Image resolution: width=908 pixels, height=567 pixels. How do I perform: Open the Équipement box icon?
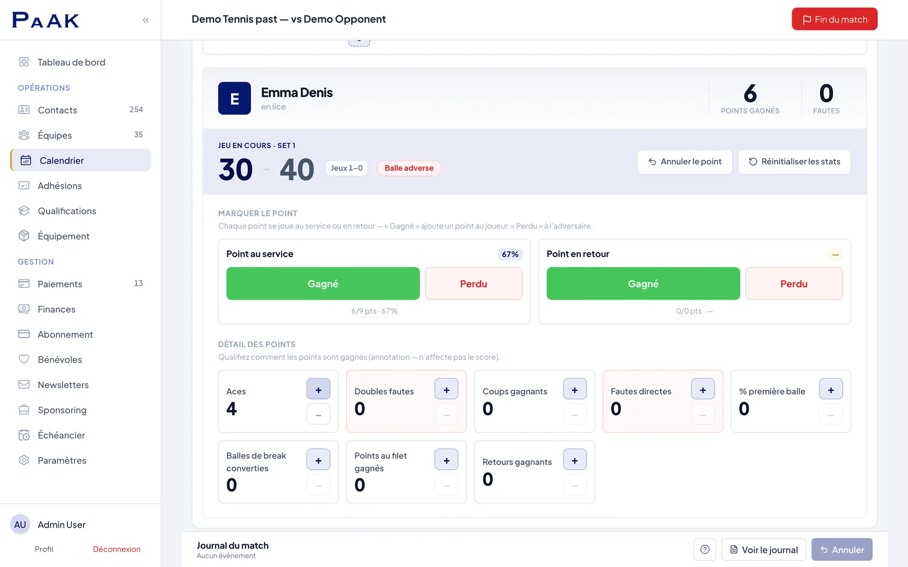click(24, 236)
